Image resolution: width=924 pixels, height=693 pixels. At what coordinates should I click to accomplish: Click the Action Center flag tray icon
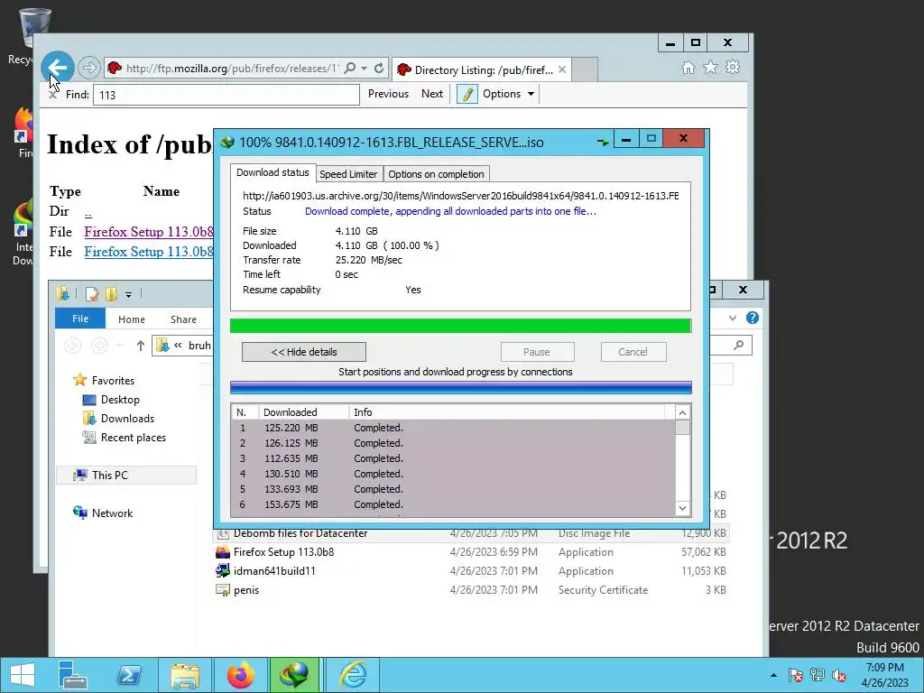(795, 675)
